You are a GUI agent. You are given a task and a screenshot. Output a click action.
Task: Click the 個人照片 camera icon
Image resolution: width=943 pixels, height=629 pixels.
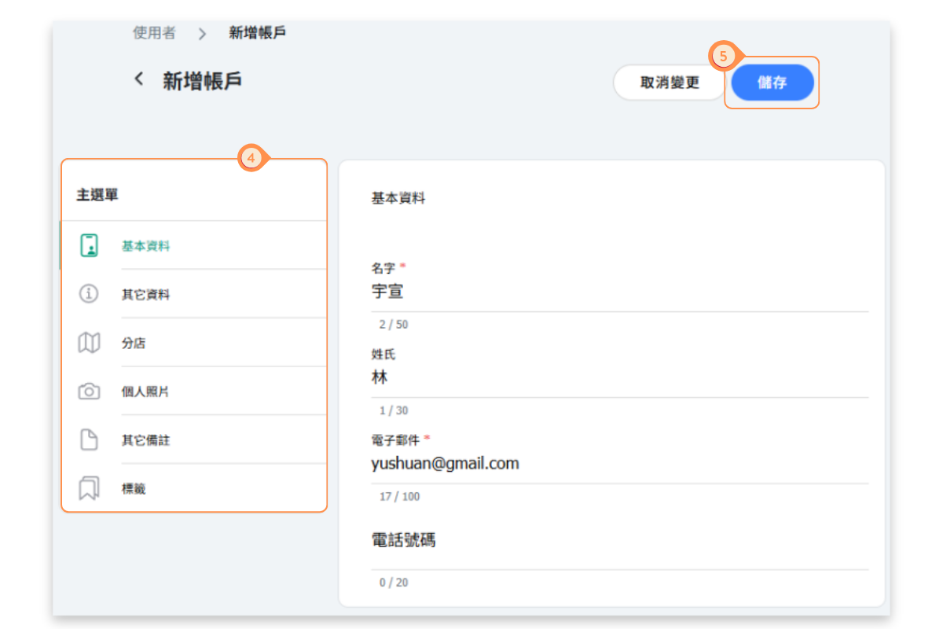[90, 392]
